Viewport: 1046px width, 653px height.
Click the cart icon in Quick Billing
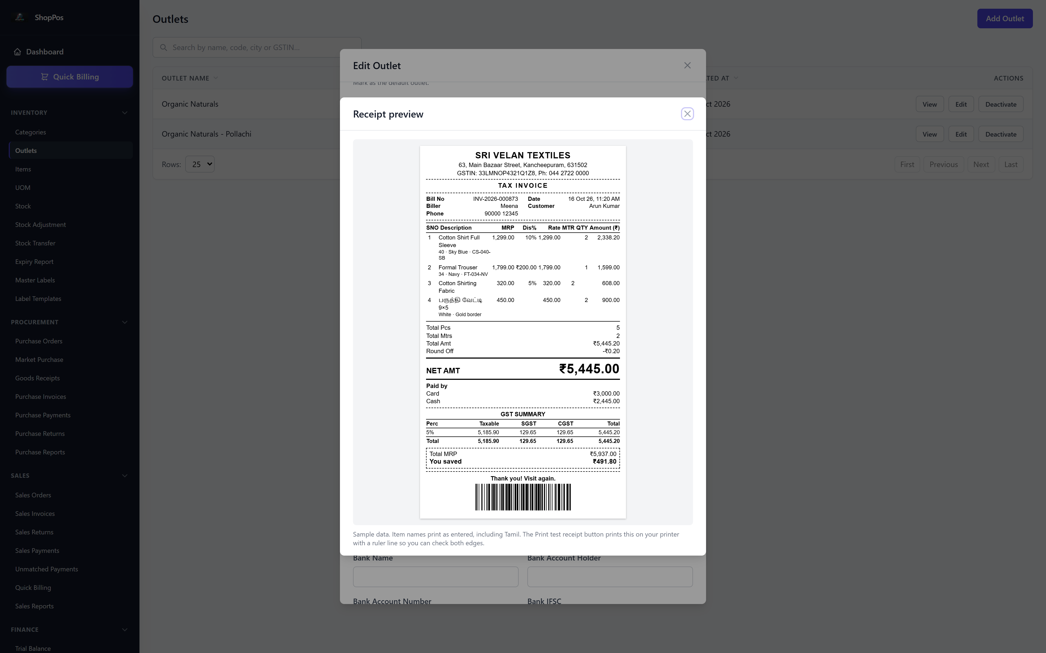[44, 77]
